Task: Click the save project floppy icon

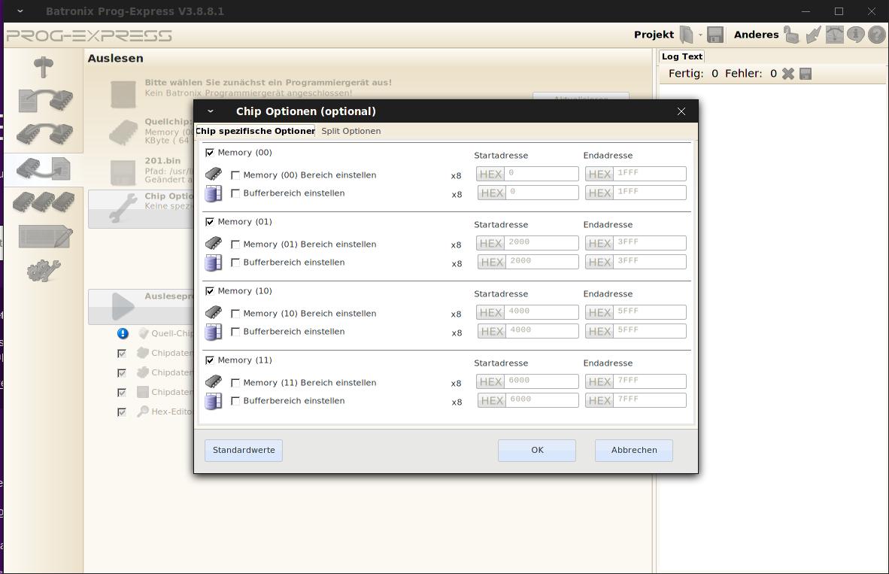Action: (x=715, y=35)
